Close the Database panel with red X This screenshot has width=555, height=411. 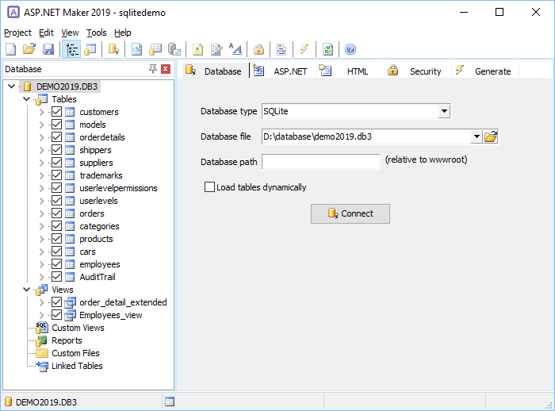166,69
